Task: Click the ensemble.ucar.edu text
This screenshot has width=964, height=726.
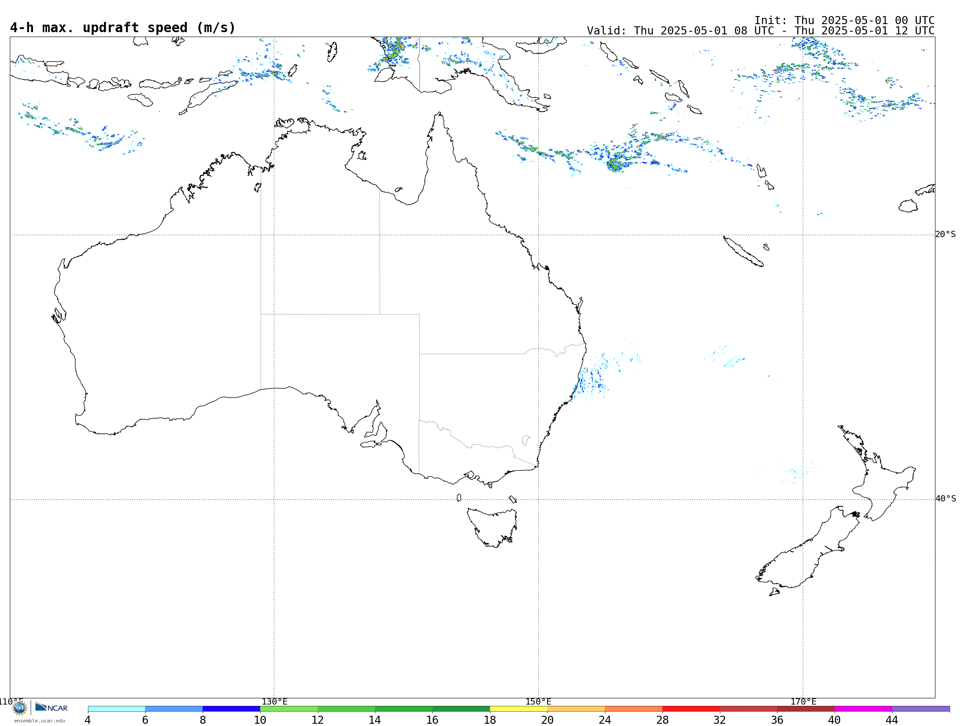Action: coord(40,721)
